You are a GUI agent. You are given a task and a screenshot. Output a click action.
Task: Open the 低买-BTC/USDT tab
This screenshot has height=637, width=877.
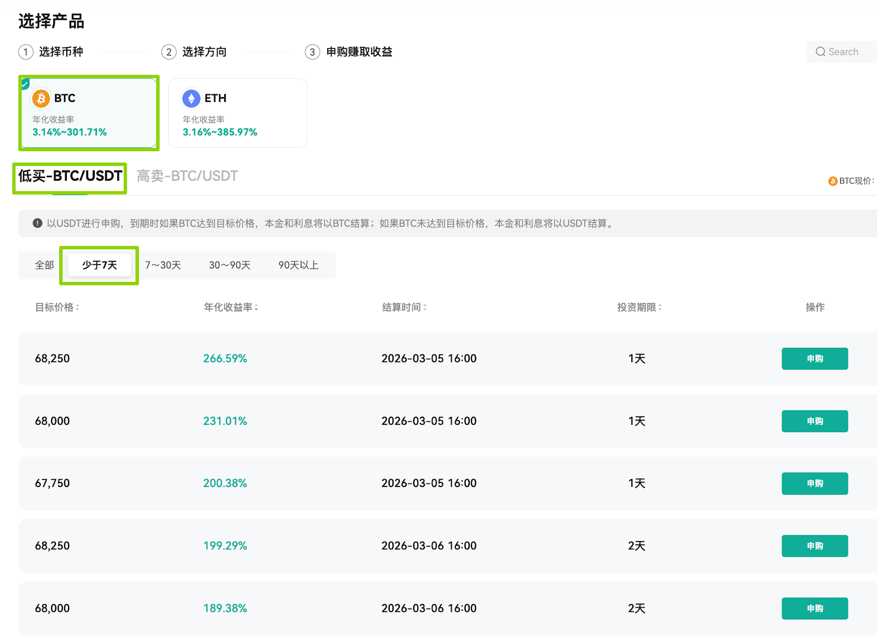tap(70, 176)
